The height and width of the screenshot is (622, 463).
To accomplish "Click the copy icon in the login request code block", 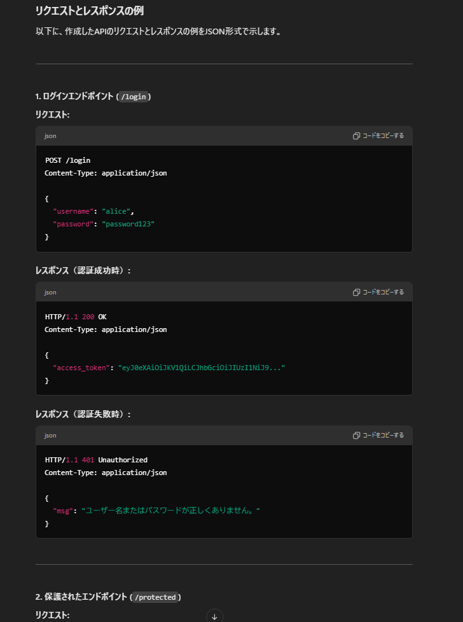I will [x=357, y=136].
